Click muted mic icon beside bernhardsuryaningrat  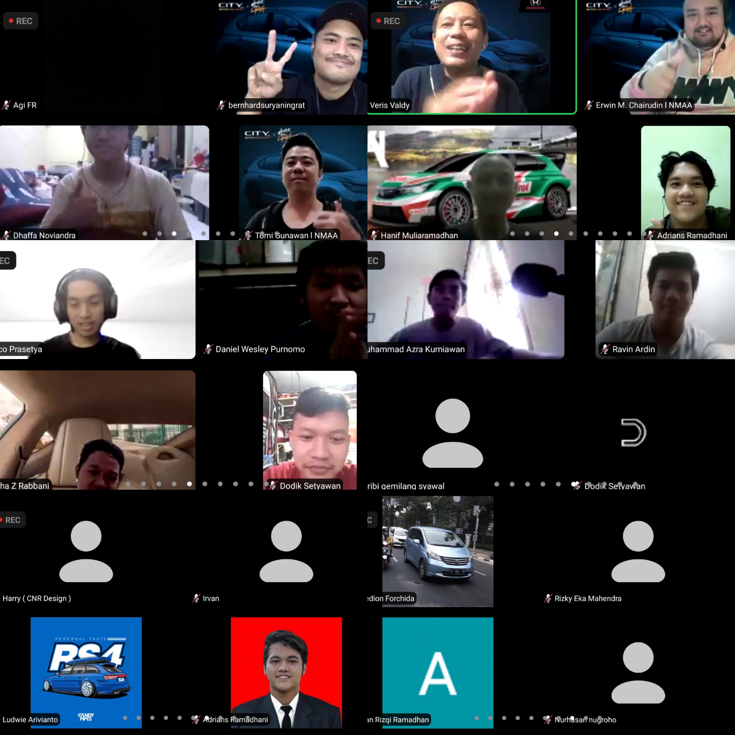221,105
